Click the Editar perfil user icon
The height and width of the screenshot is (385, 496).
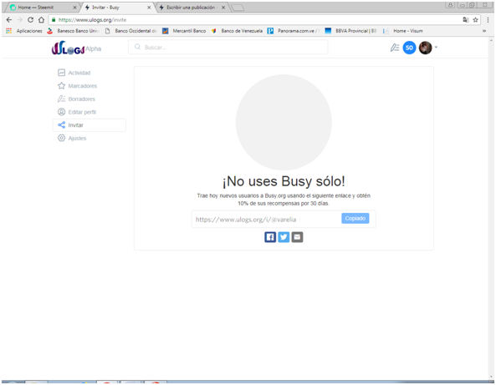(61, 112)
